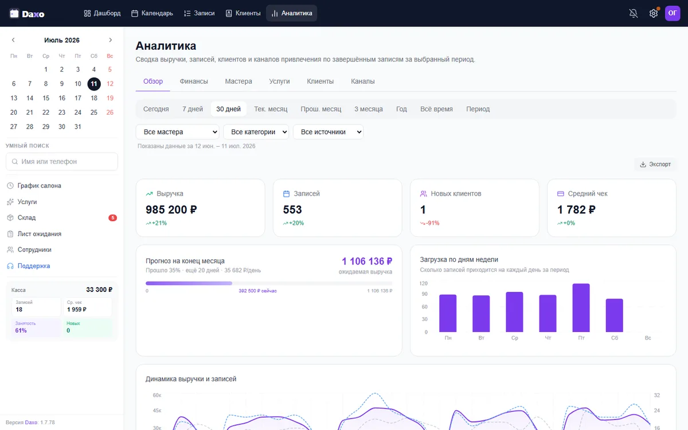Open the Все источники dropdown
The height and width of the screenshot is (430, 688).
[x=328, y=132]
